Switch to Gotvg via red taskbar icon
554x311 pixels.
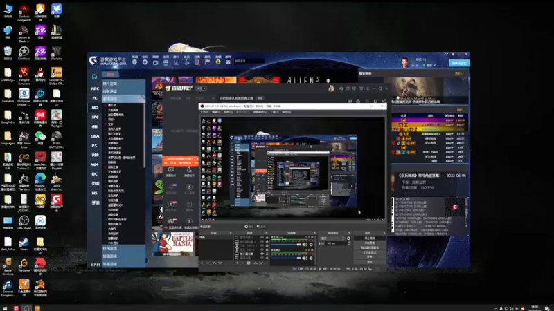16,308
